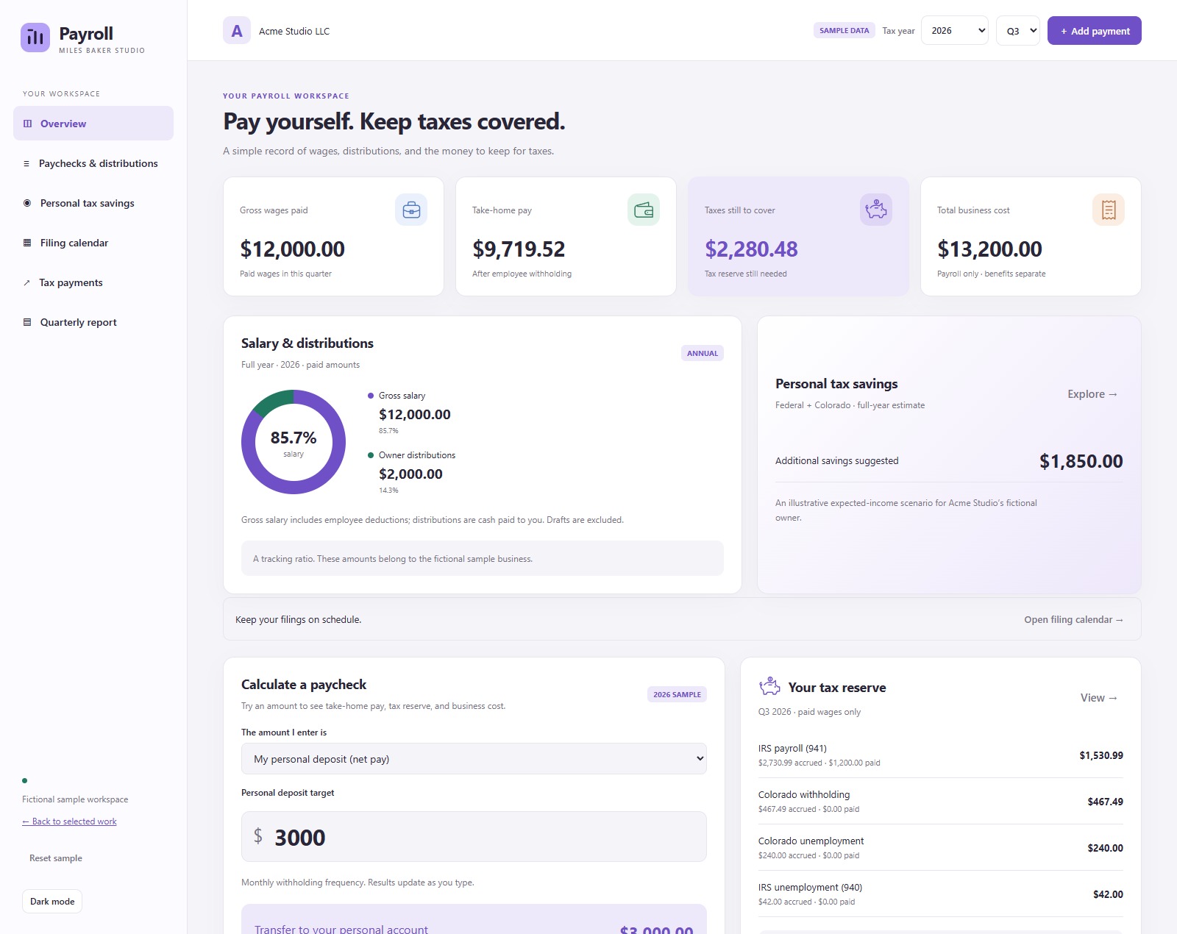Click the Reset sample button

coord(56,858)
